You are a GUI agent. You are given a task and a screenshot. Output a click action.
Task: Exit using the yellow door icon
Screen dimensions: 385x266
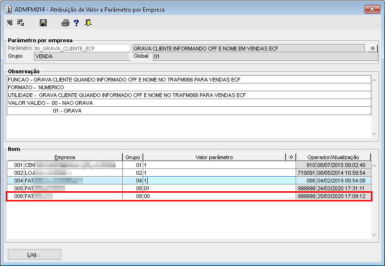(88, 23)
